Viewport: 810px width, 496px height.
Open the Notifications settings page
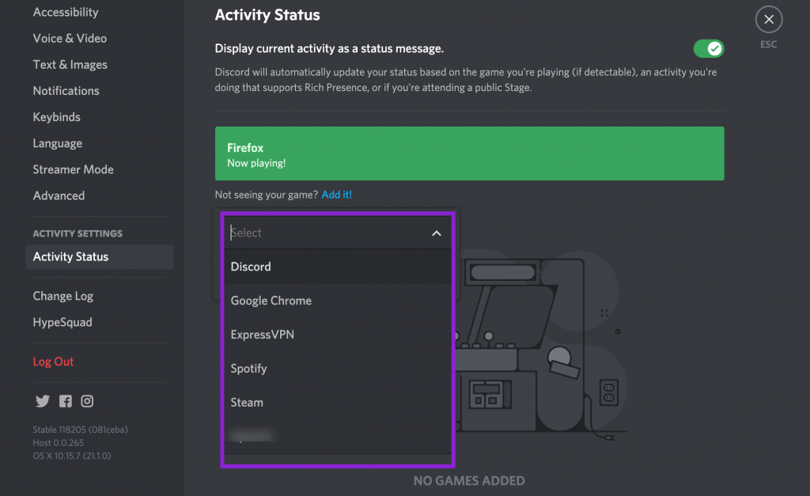(66, 90)
